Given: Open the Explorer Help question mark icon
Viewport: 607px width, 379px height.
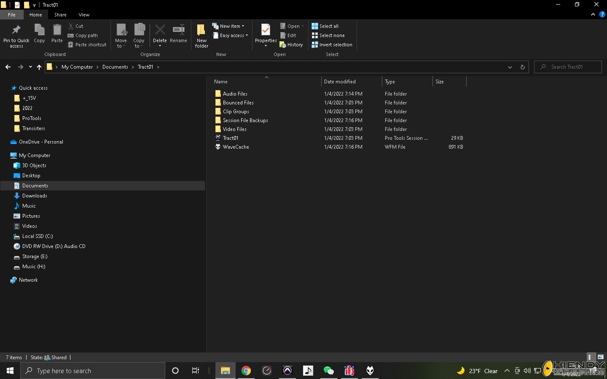Looking at the screenshot, I should (x=602, y=14).
